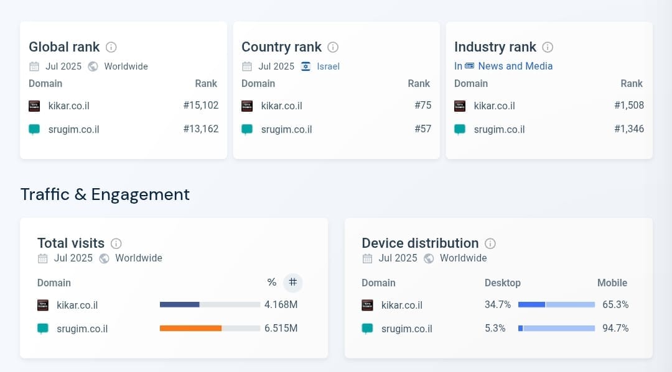Click srugim.co.il domain in Industry rank
This screenshot has width=672, height=372.
(499, 130)
